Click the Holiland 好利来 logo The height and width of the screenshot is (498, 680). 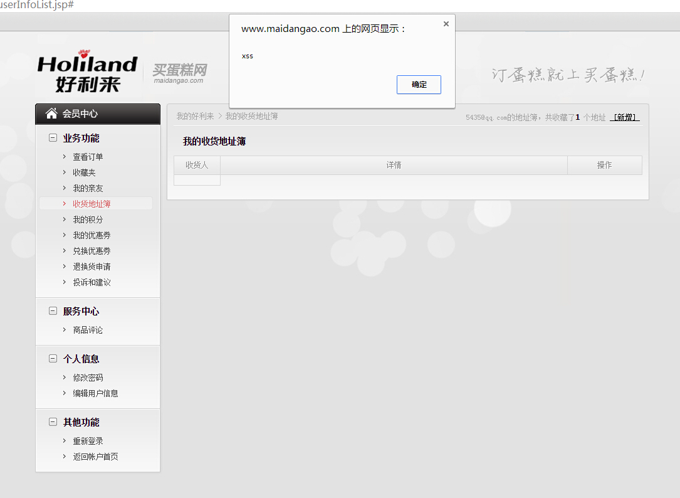click(x=88, y=71)
